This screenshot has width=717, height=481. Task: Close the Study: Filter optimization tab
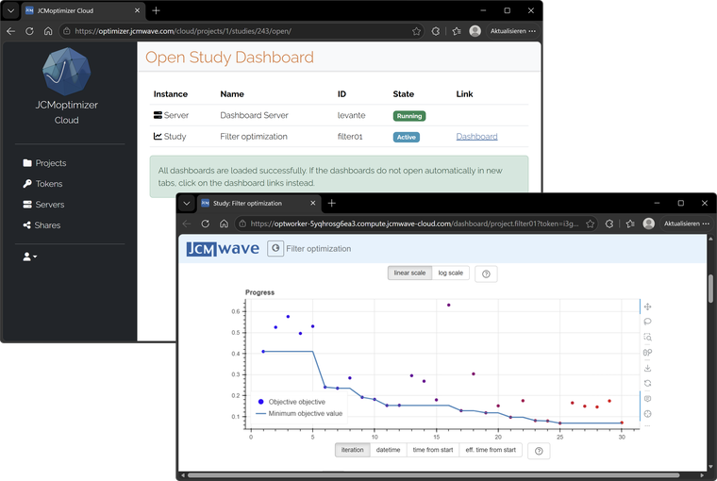point(313,203)
